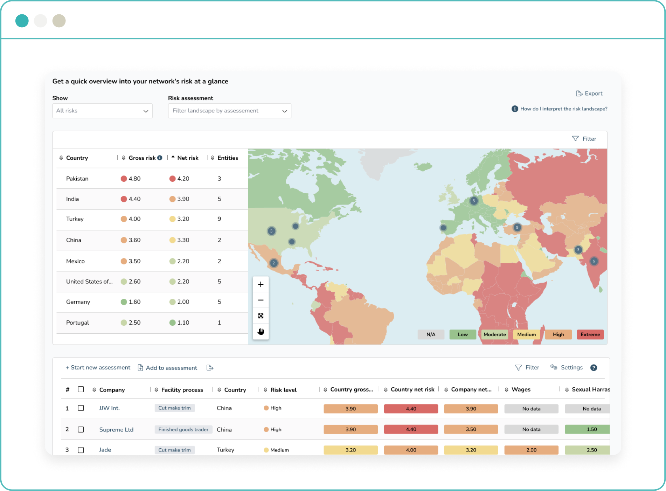The height and width of the screenshot is (491, 666).
Task: Open the help question mark icon
Action: pyautogui.click(x=594, y=368)
